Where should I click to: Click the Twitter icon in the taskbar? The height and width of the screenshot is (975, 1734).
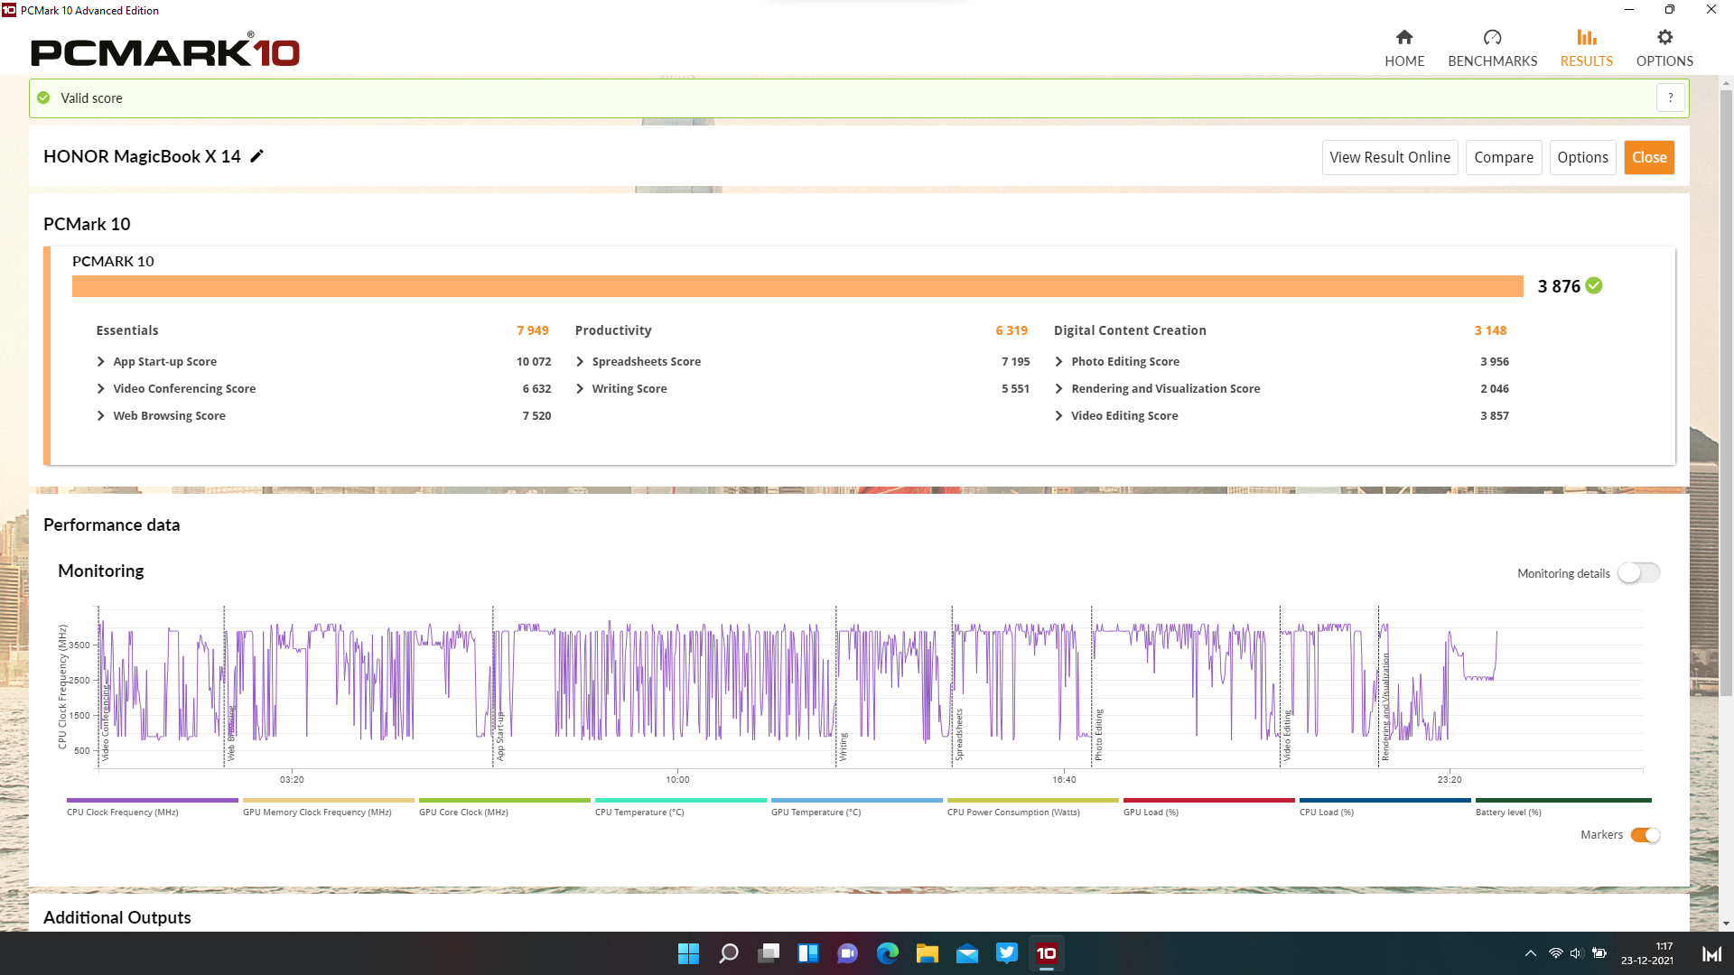1006,953
